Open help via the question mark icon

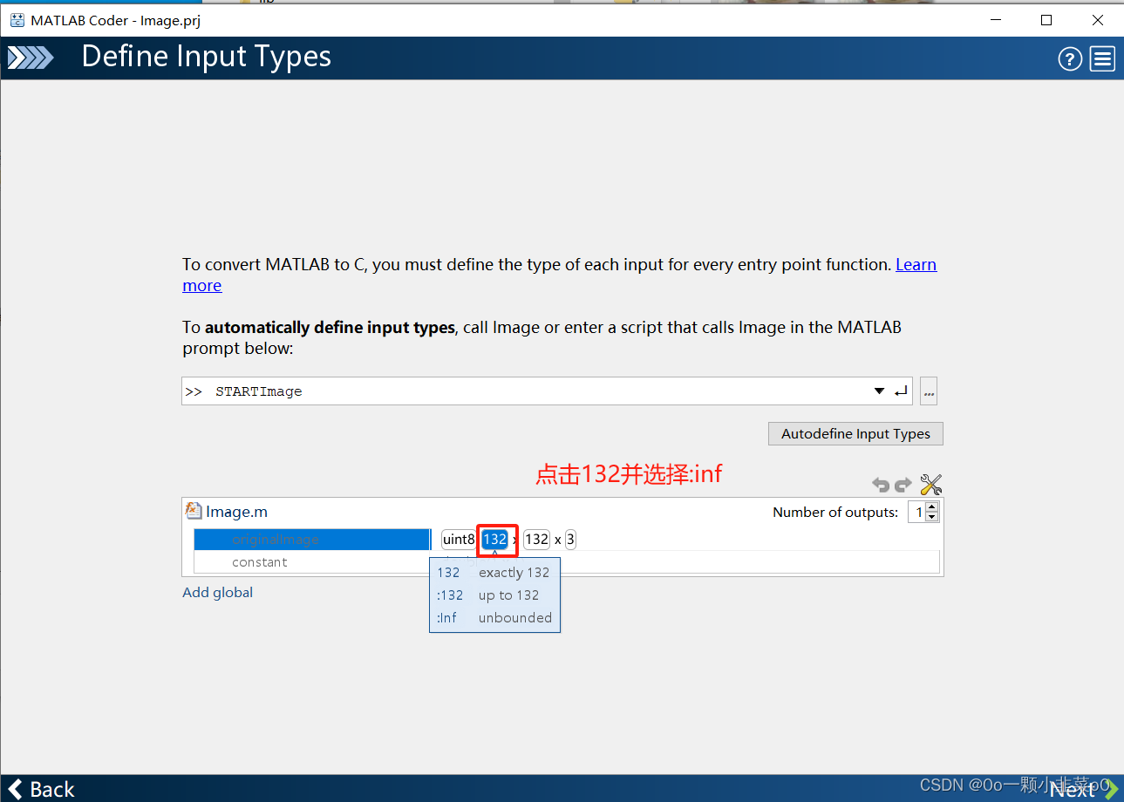1070,58
